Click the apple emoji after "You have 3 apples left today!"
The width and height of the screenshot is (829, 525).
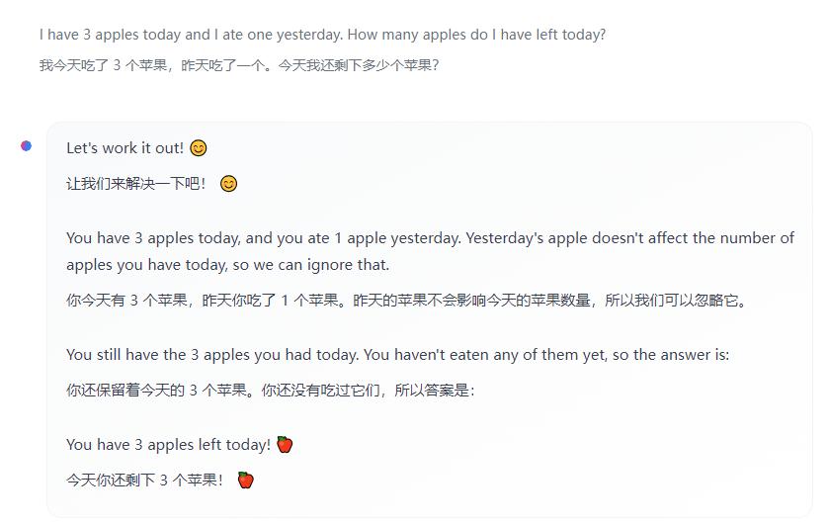(x=285, y=445)
